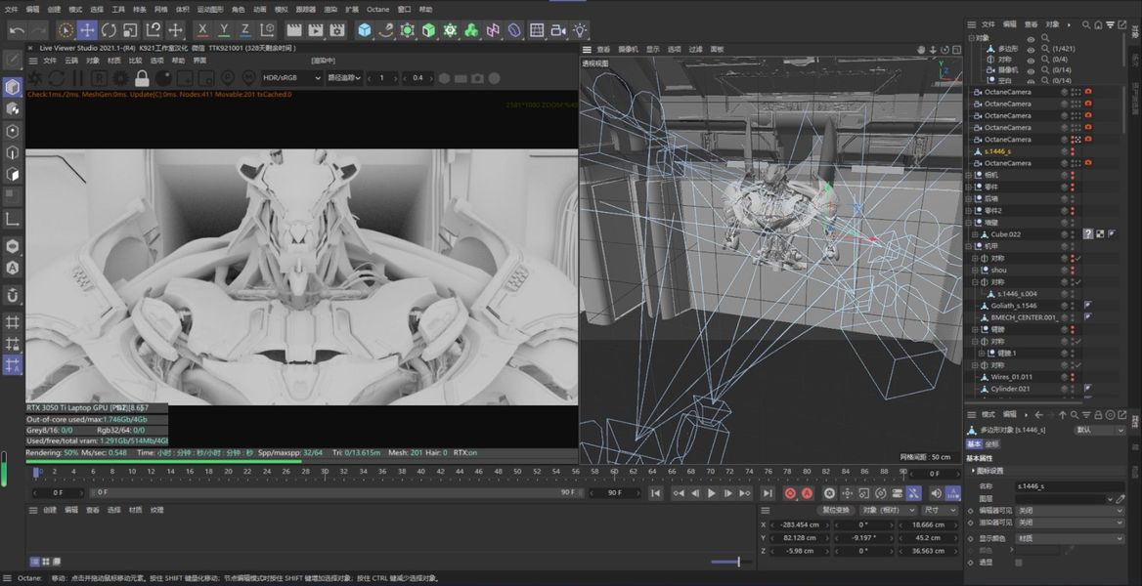
Task: Toggle X axis lock
Action: (x=202, y=30)
